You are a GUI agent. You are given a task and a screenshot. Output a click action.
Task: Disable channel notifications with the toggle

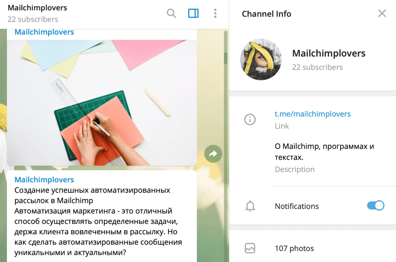point(376,205)
